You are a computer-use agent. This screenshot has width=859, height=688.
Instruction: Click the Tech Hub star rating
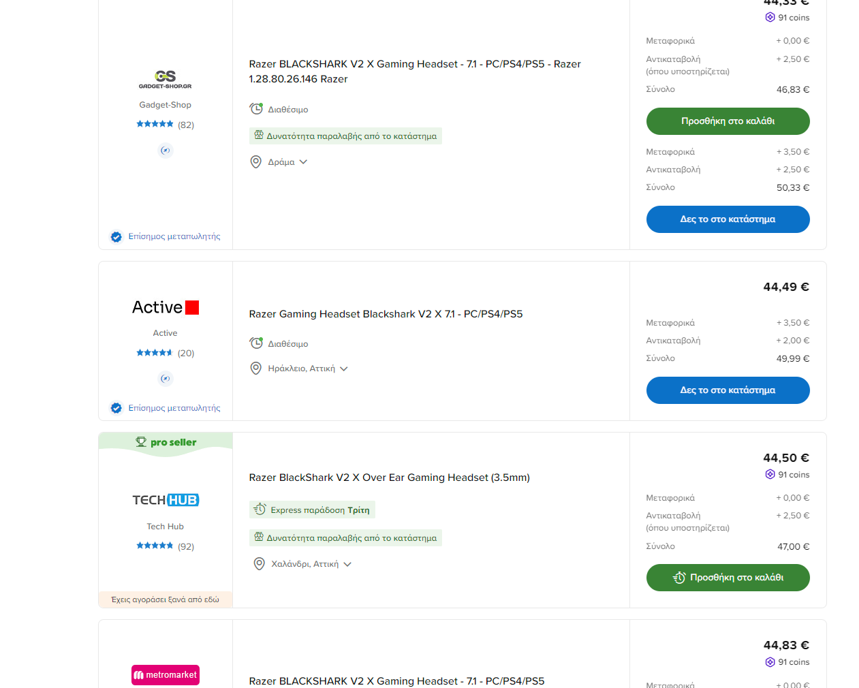155,546
